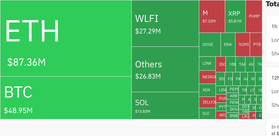
Task: Click the ETH $87.36M liquidation tile
Action: (66, 38)
